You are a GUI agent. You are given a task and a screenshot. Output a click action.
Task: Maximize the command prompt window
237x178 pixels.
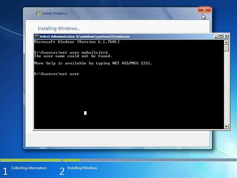click(221, 36)
